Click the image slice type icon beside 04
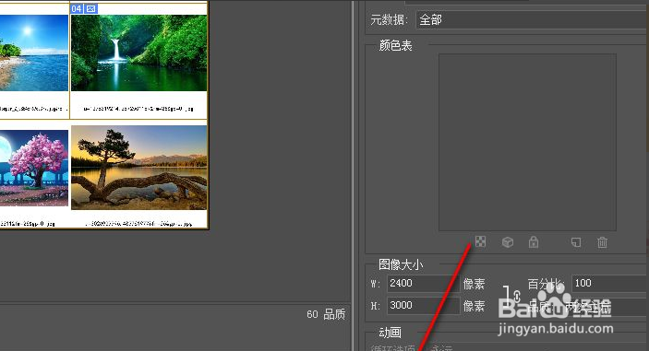Screen dimensions: 649x351 click(91, 8)
